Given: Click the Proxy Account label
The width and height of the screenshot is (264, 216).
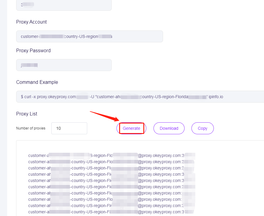Looking at the screenshot, I should tap(31, 22).
